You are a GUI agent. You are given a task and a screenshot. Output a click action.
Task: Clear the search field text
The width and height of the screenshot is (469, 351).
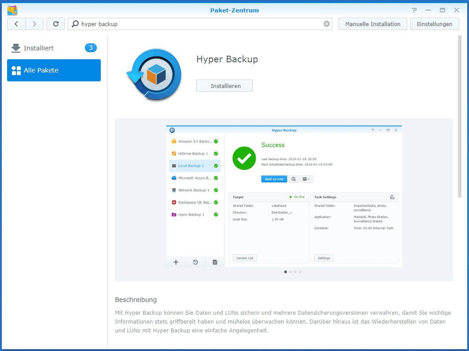click(x=327, y=24)
